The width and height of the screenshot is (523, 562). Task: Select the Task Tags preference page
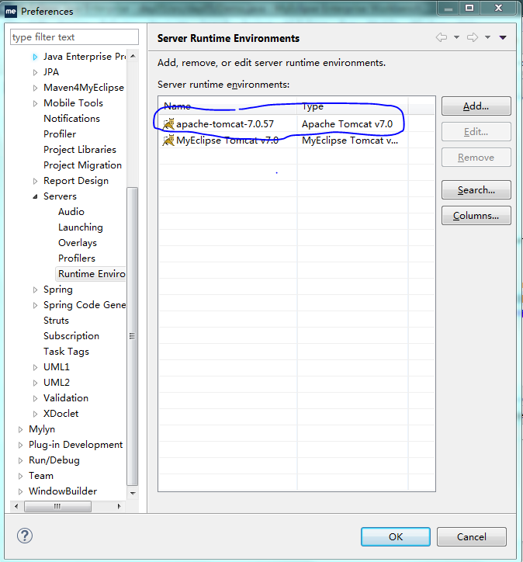point(66,352)
